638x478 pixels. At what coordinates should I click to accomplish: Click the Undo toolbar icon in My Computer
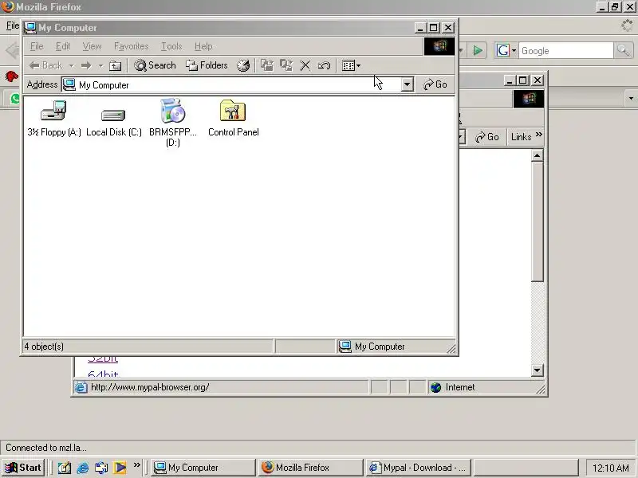click(x=324, y=65)
